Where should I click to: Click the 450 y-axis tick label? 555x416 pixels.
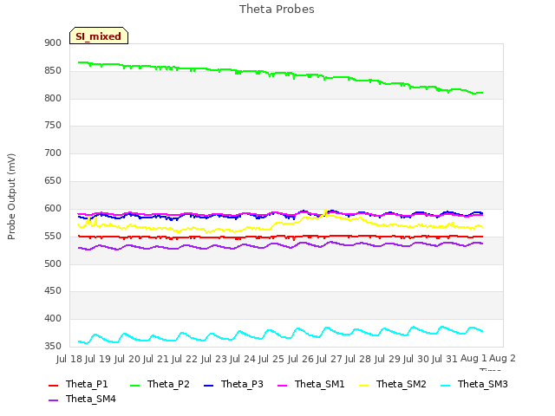point(53,291)
